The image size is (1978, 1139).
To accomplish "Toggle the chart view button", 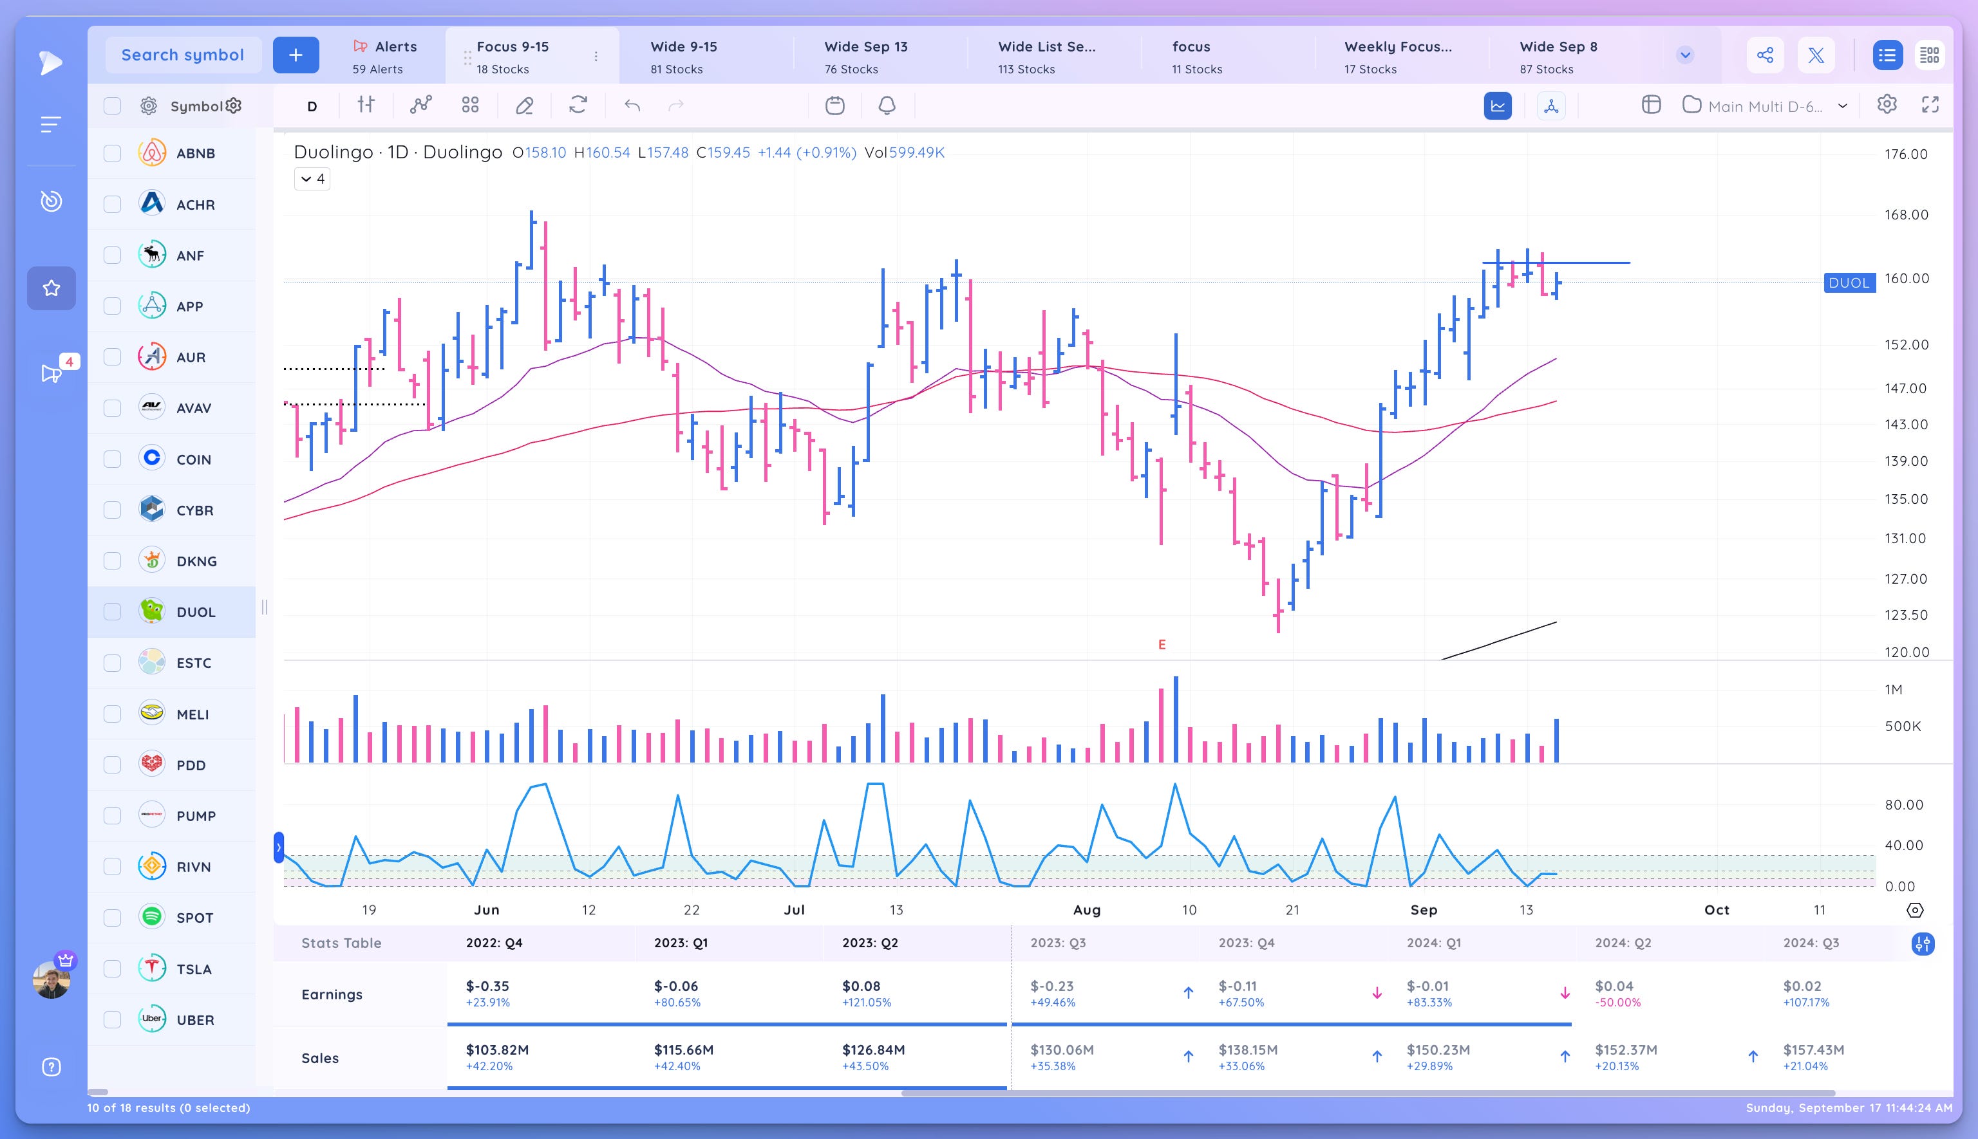I will coord(1498,106).
